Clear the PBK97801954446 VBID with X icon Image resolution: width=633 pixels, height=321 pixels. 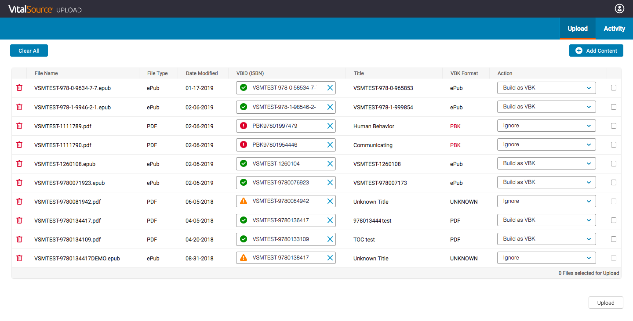pos(330,144)
